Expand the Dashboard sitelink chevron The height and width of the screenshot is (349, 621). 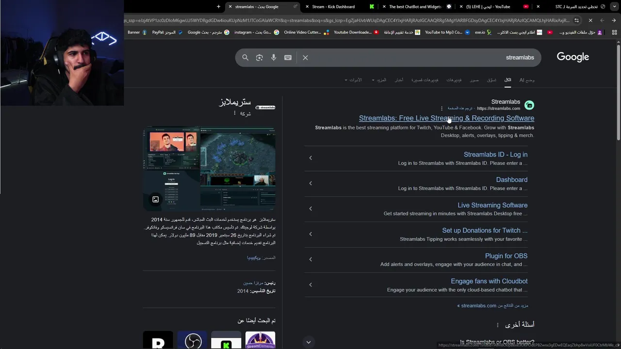(310, 183)
